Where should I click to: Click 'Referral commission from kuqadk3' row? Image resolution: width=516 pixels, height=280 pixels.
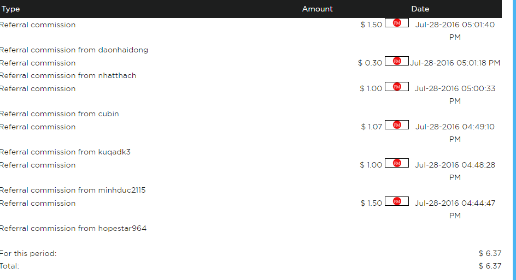(x=65, y=152)
